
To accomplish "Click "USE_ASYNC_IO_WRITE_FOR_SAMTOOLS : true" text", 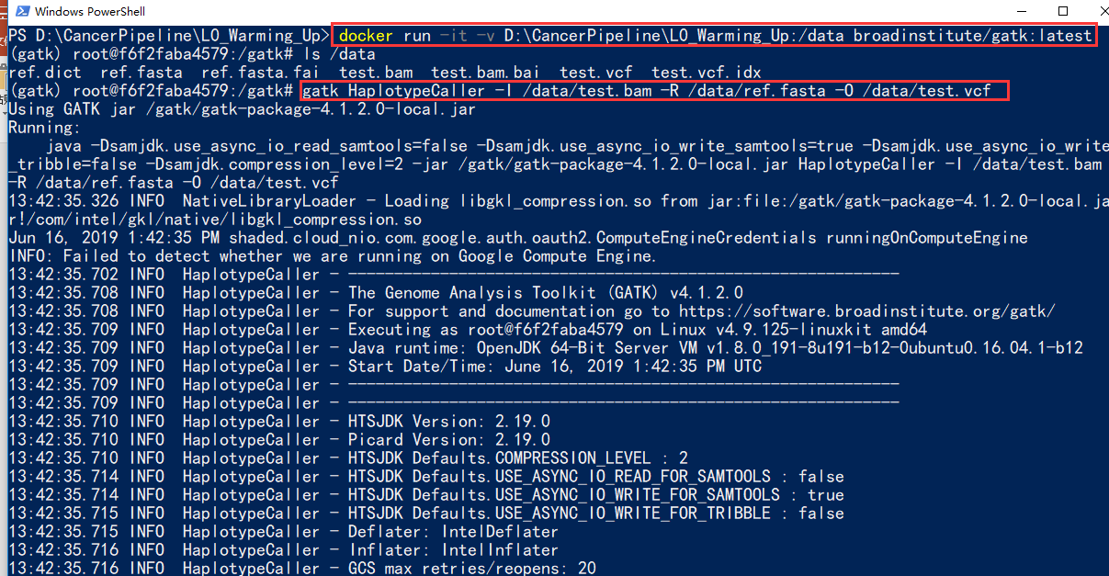I will pos(670,495).
